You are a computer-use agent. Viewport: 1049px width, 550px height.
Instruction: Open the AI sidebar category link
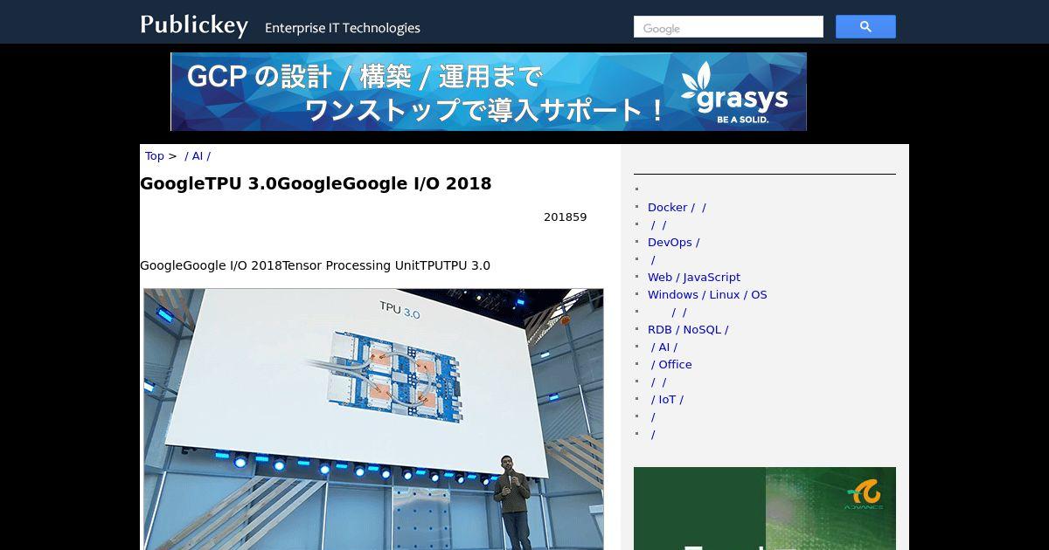pos(663,347)
